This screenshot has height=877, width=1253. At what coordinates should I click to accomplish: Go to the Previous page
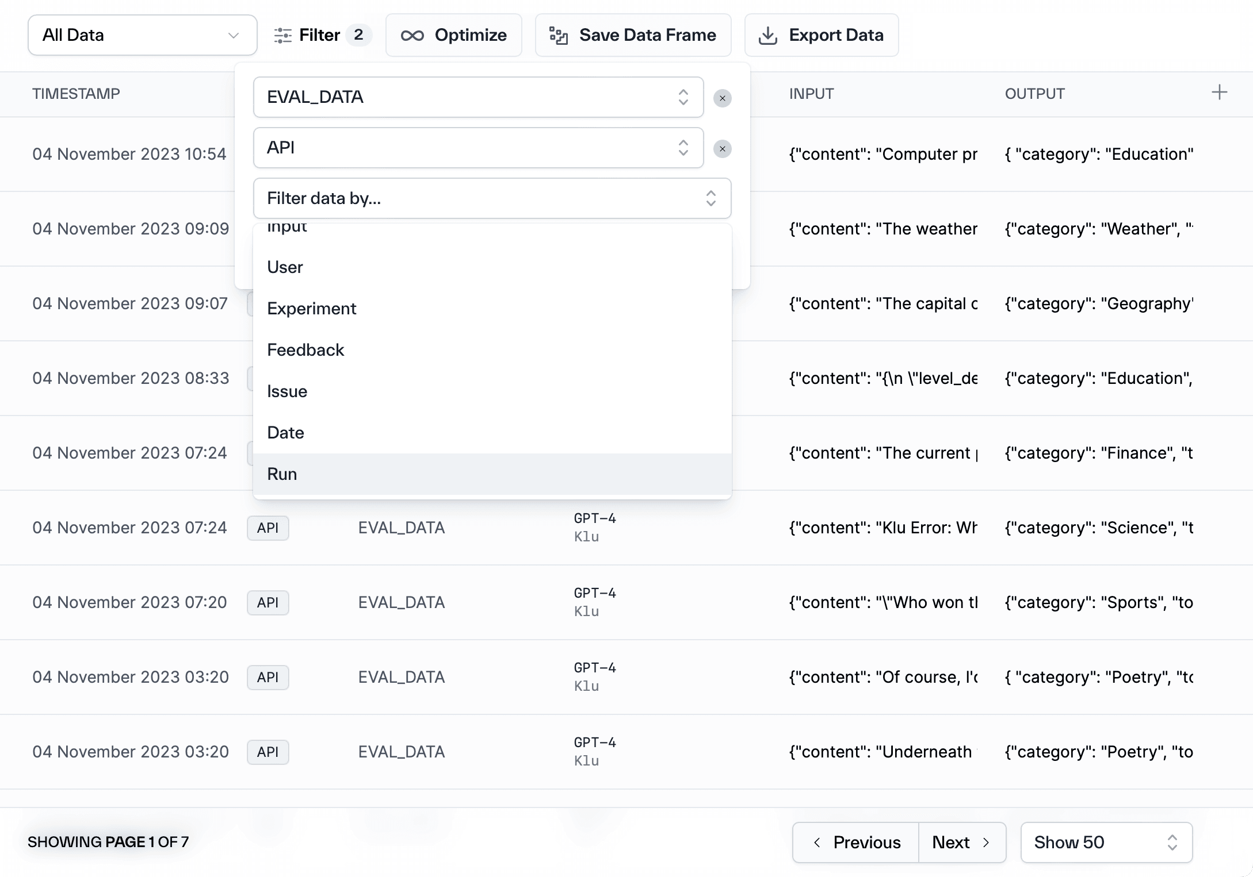coord(856,843)
